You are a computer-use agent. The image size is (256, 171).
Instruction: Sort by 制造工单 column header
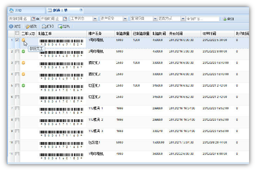(62, 34)
